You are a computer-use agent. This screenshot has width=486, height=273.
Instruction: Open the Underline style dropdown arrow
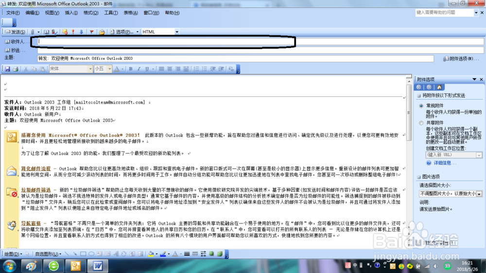[x=153, y=69]
